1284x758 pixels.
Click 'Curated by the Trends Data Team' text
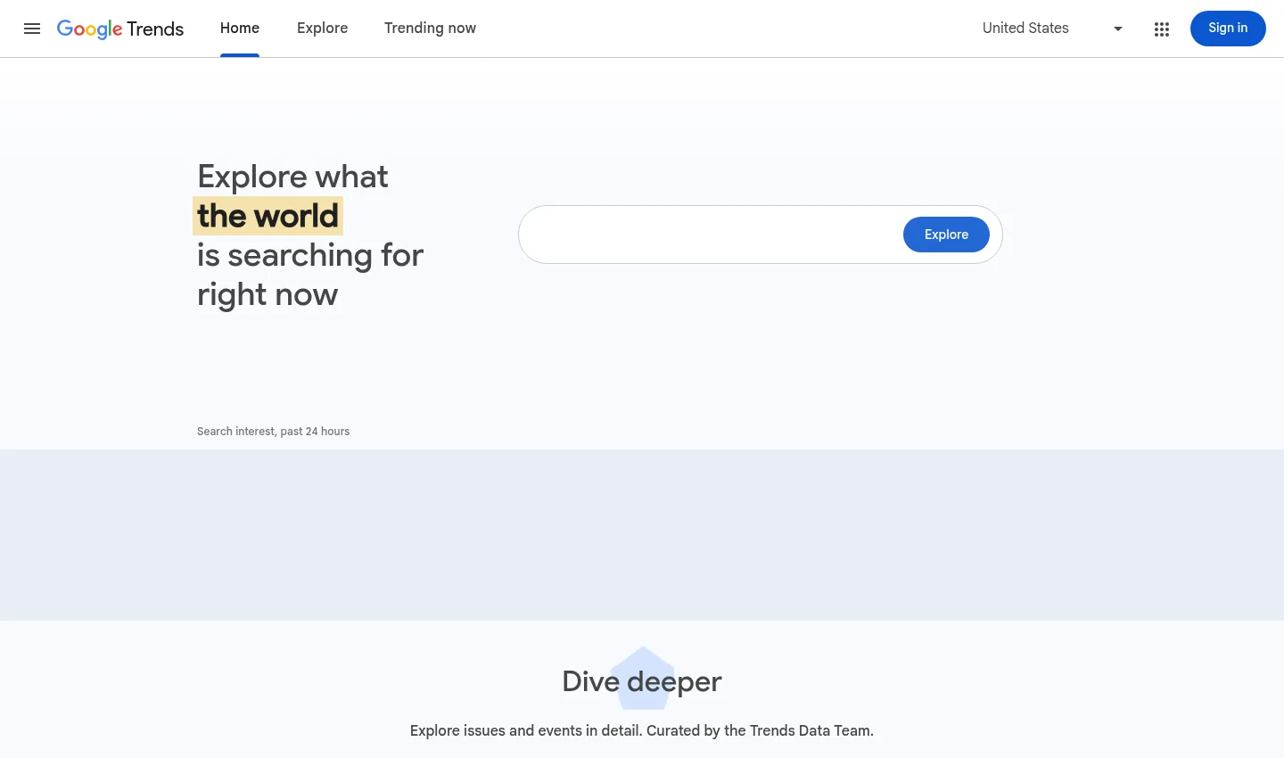pyautogui.click(x=760, y=730)
